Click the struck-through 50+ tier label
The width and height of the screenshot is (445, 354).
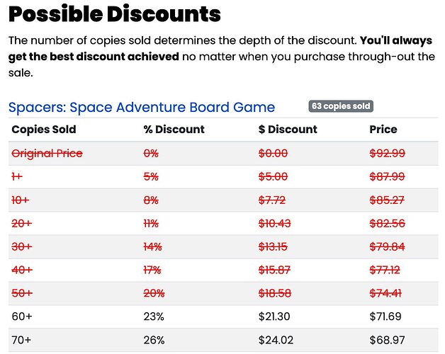22,293
